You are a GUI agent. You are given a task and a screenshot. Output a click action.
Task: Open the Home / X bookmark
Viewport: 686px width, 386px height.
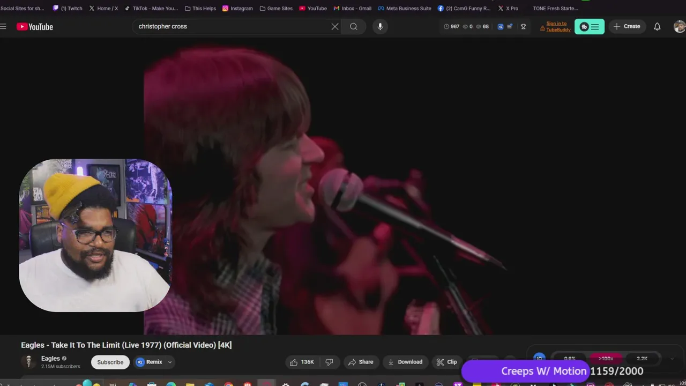point(103,9)
